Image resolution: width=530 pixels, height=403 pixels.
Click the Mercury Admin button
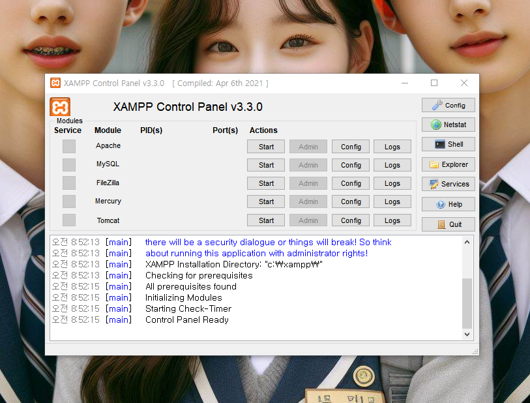pos(308,201)
